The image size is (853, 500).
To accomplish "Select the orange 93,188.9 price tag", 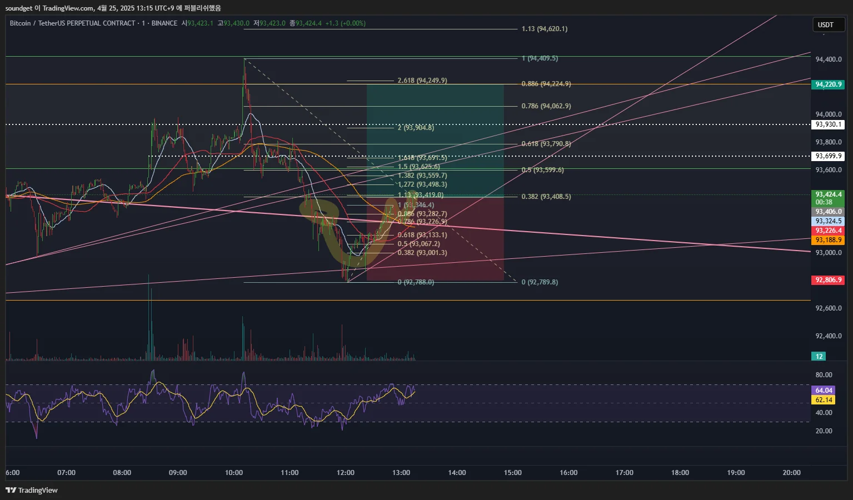I will pos(828,240).
